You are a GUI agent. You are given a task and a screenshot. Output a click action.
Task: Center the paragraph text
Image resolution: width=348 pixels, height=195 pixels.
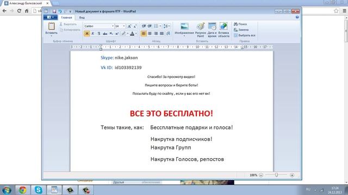150,34
